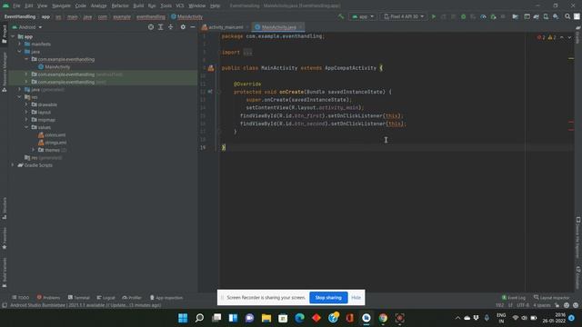
Task: Open Project Structure toolbar icon
Action: 516,16
